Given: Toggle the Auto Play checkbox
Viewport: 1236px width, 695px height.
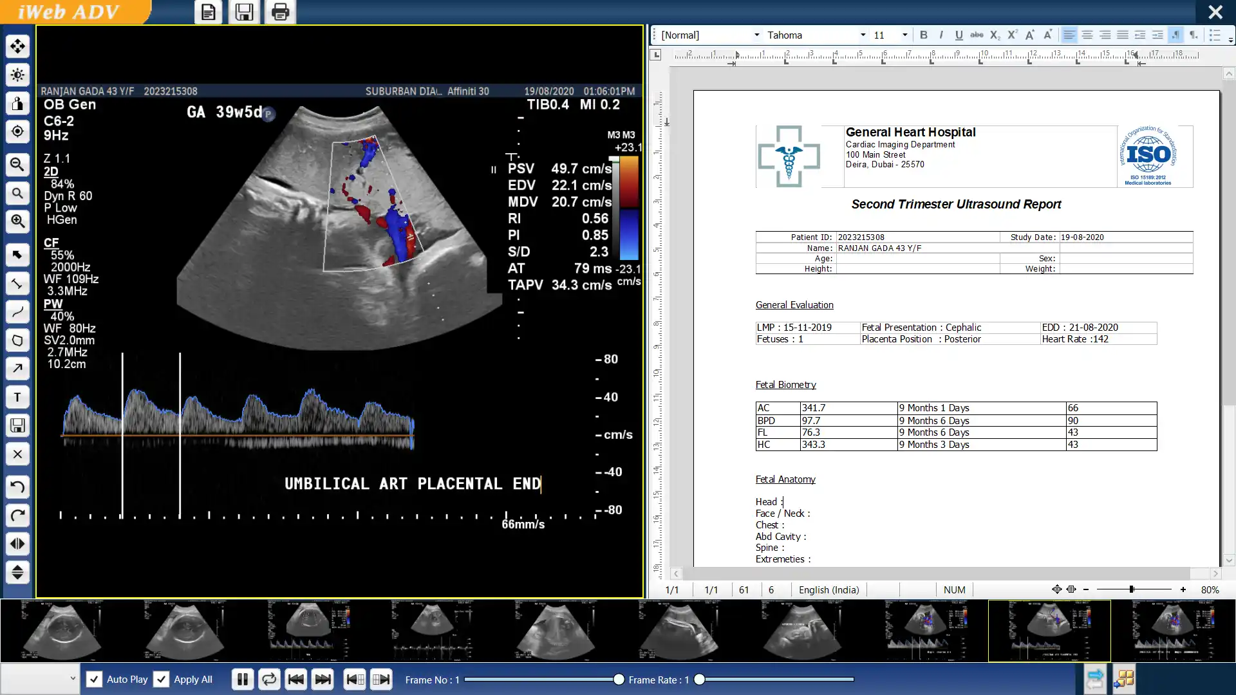Looking at the screenshot, I should [94, 679].
